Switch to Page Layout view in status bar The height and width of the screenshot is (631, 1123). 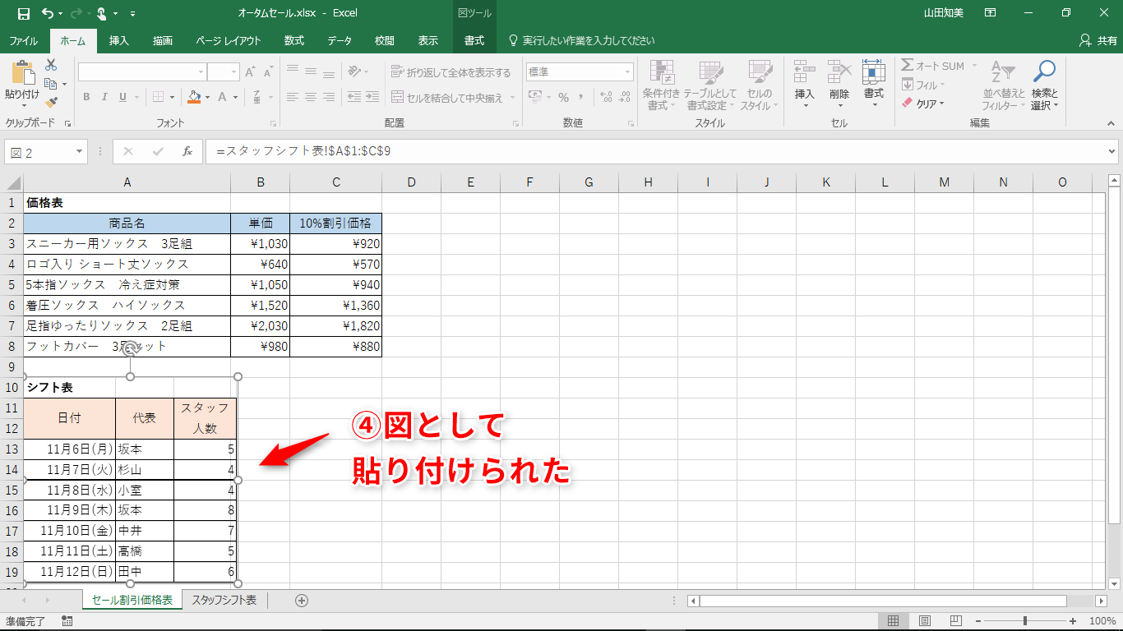[x=924, y=621]
